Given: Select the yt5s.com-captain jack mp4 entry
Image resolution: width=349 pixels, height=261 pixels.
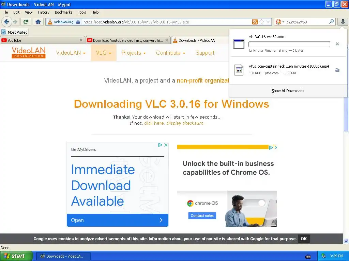Looking at the screenshot, I should (x=288, y=70).
